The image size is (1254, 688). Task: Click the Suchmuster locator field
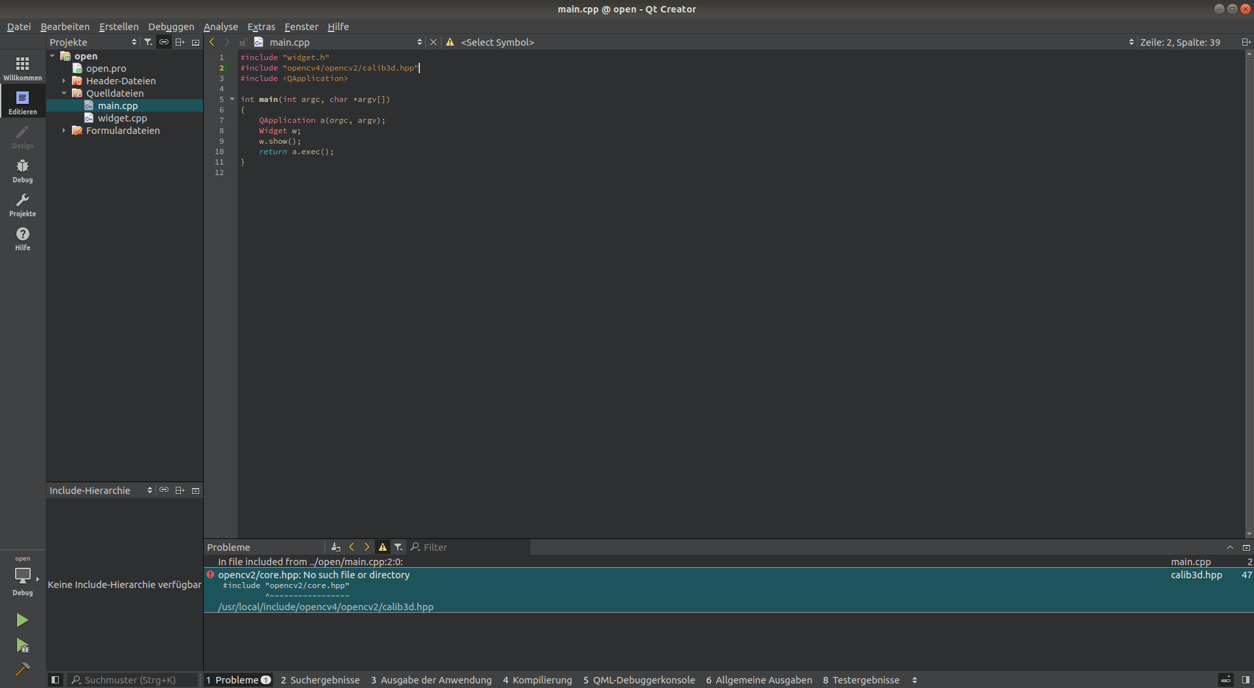click(133, 680)
